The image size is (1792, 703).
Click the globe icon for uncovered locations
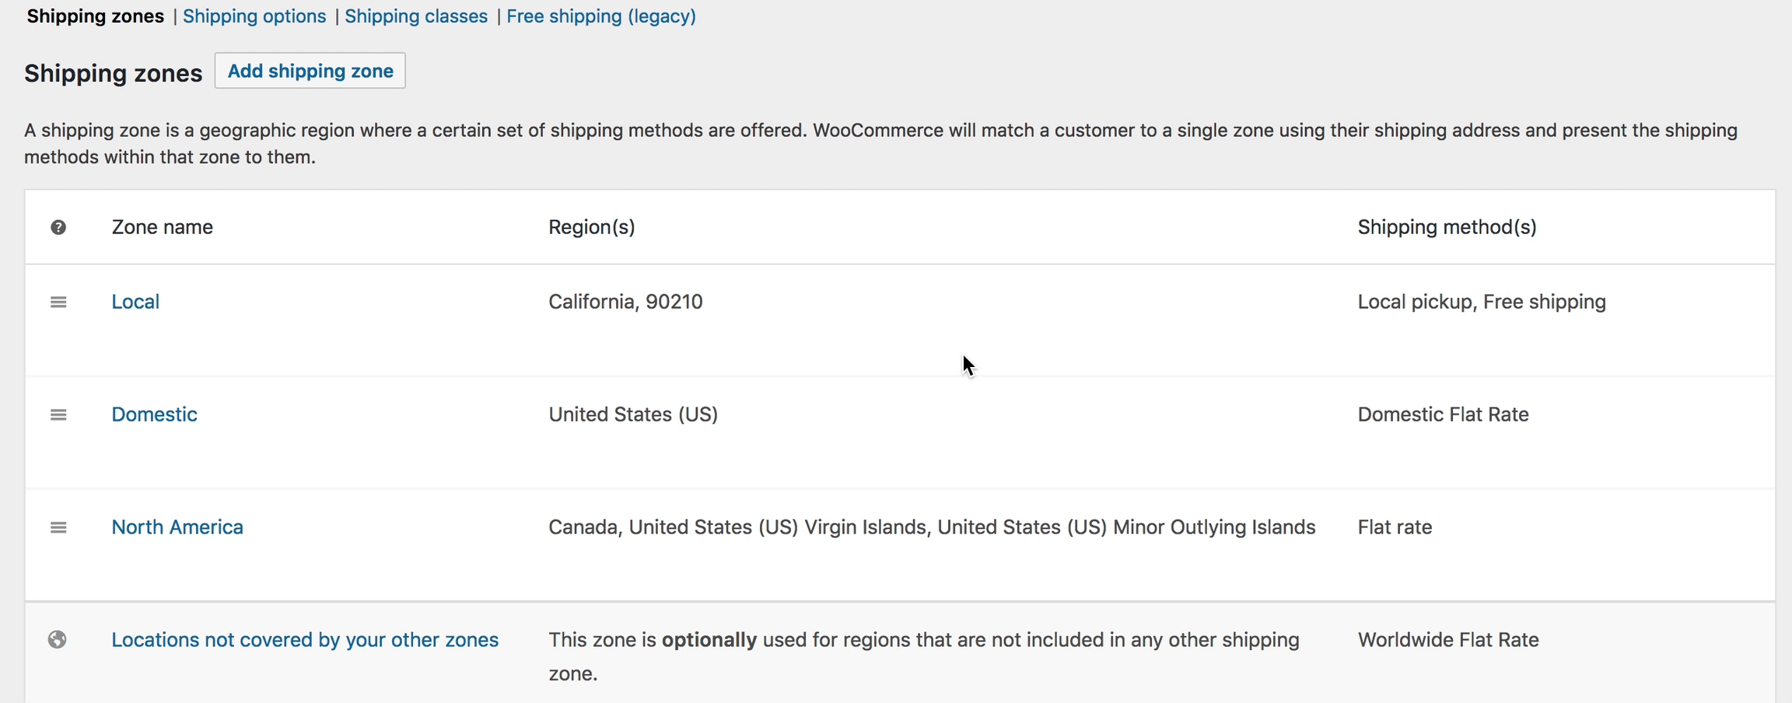tap(58, 639)
